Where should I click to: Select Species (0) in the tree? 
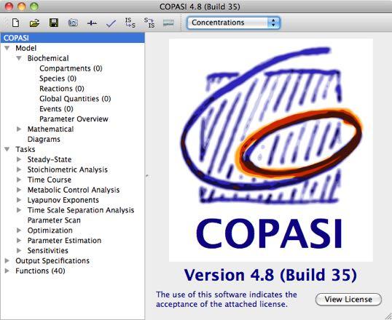58,79
